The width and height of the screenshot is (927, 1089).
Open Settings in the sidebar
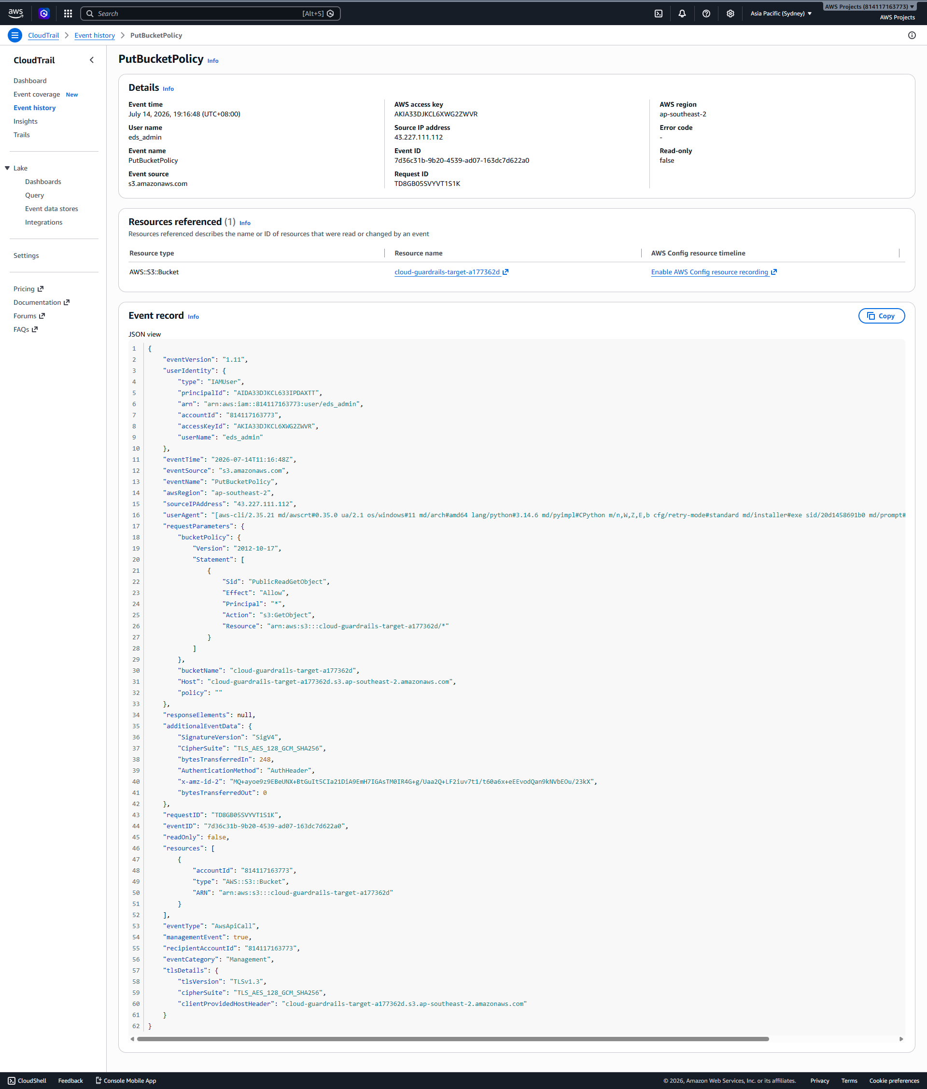26,255
